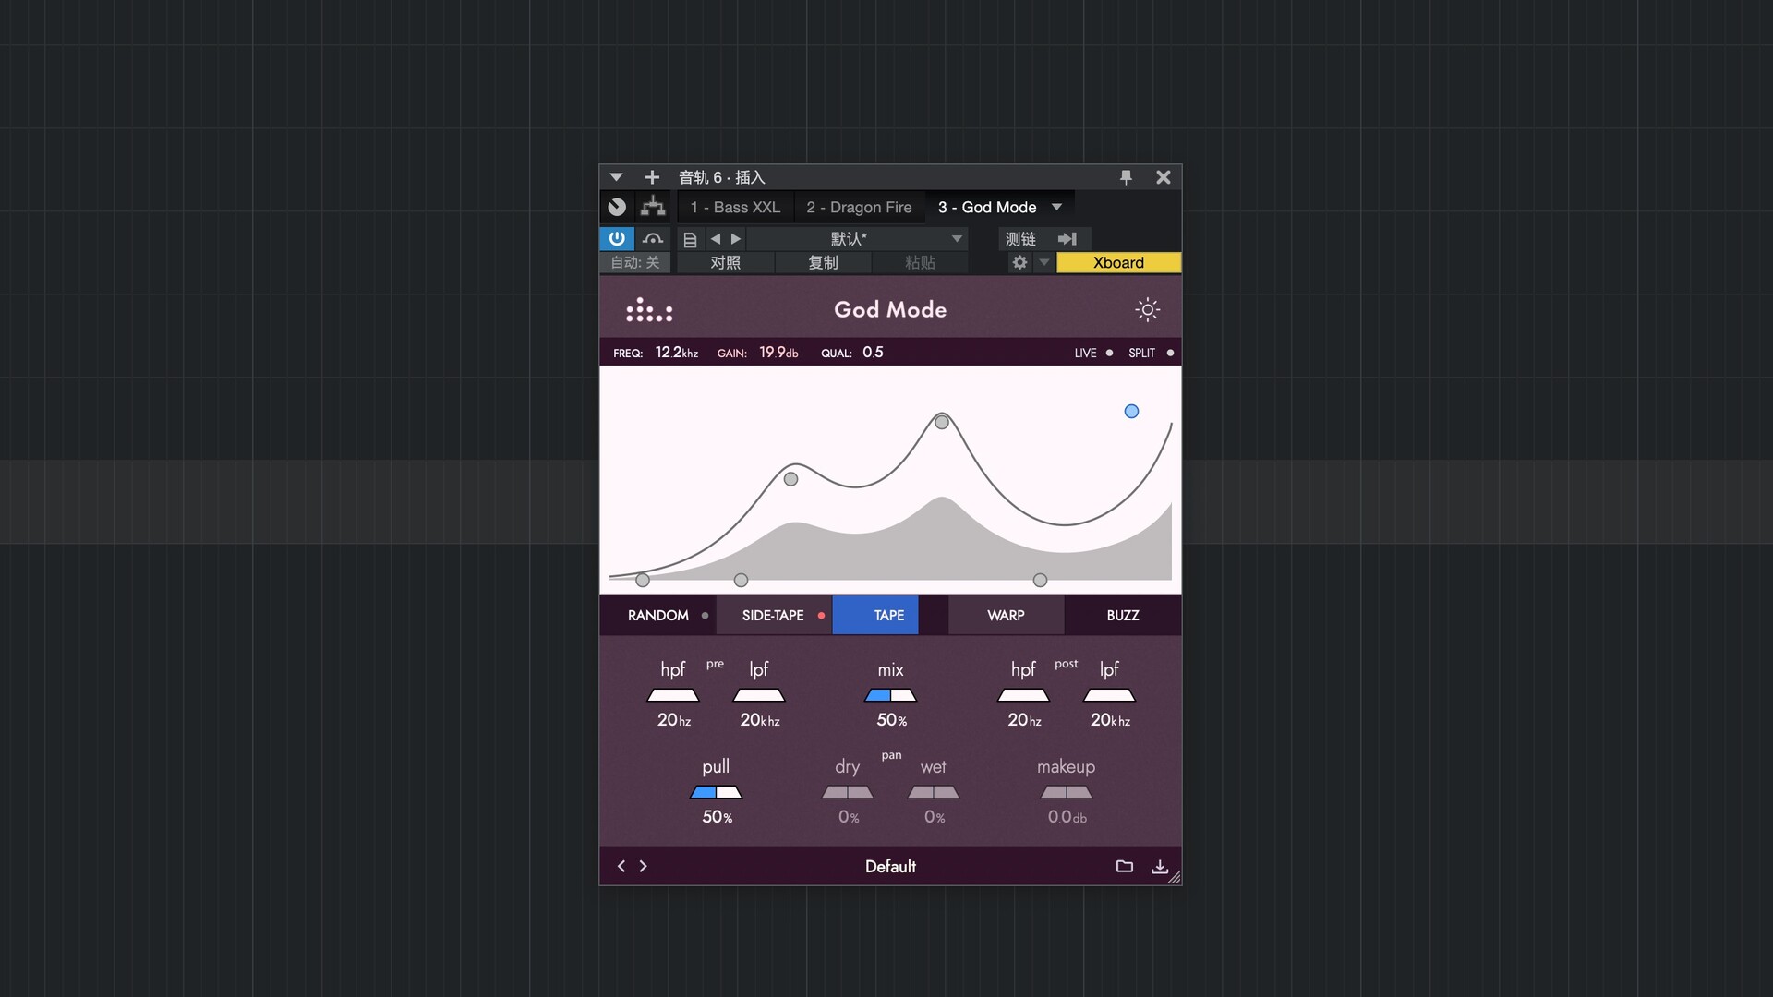Viewport: 1773px width, 997px height.
Task: Toggle the LIVE indicator
Action: point(1109,353)
